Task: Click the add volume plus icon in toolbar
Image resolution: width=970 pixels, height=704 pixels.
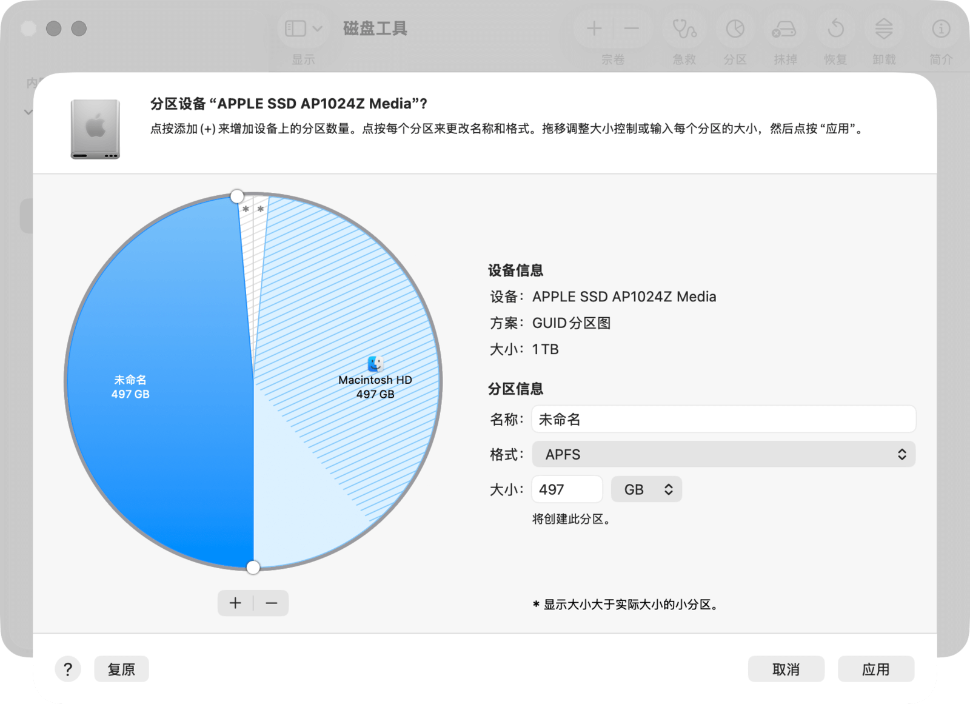Action: click(x=594, y=28)
